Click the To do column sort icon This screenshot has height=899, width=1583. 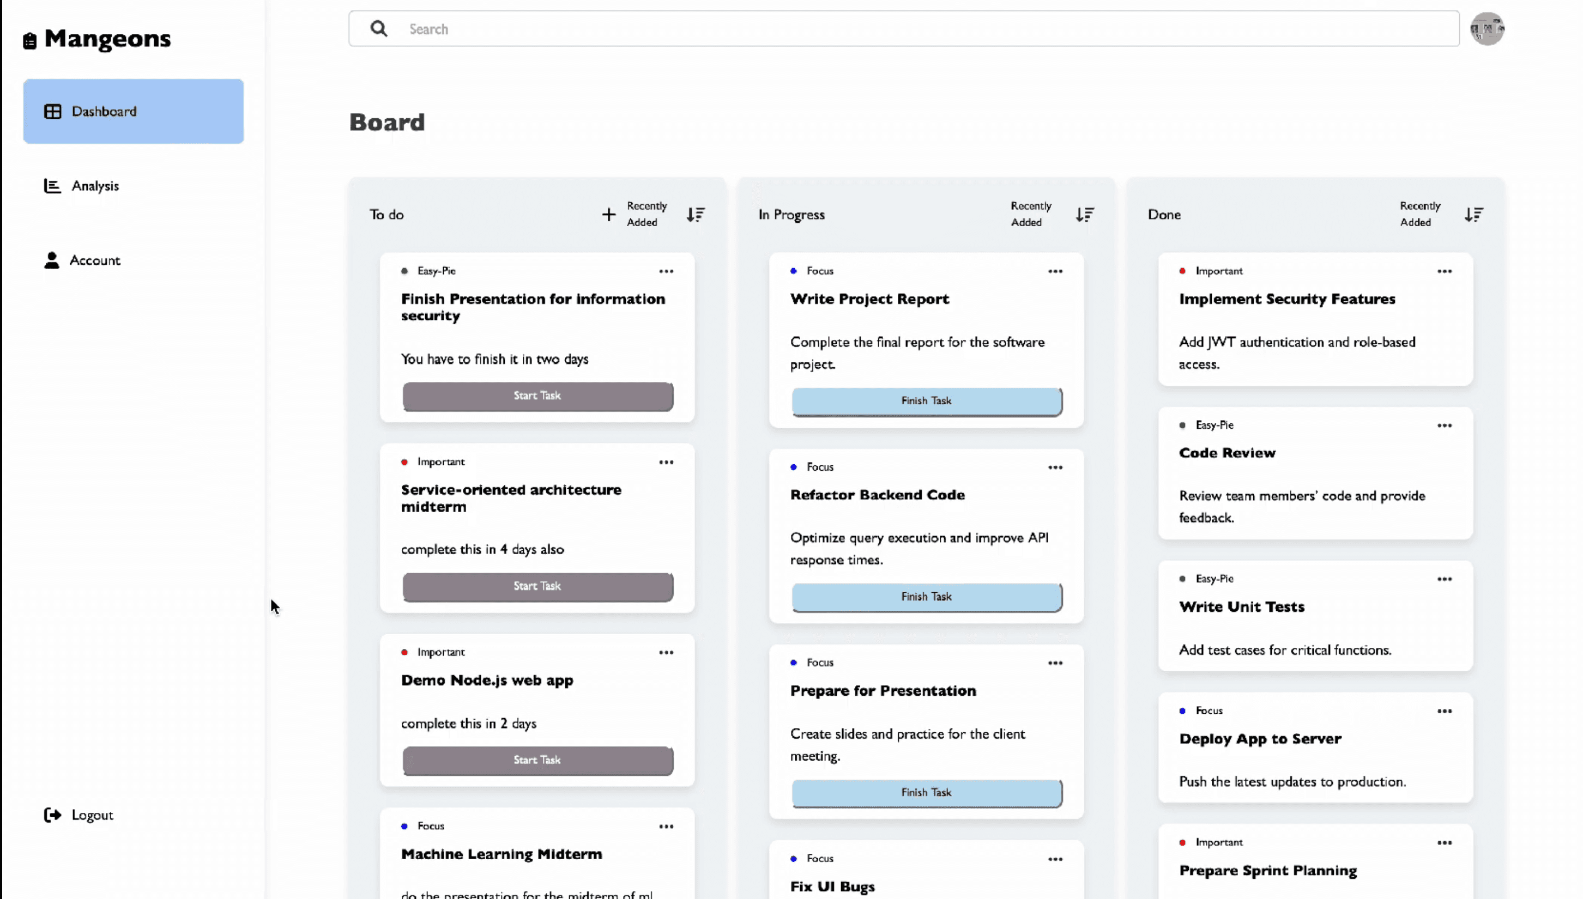pos(696,214)
